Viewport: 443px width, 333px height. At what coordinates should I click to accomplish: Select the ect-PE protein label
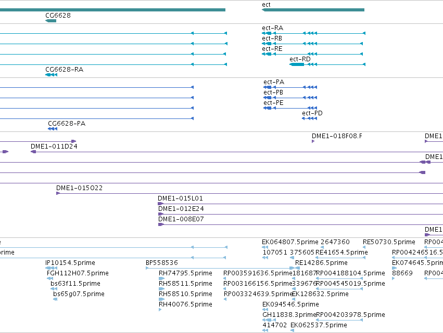(273, 103)
